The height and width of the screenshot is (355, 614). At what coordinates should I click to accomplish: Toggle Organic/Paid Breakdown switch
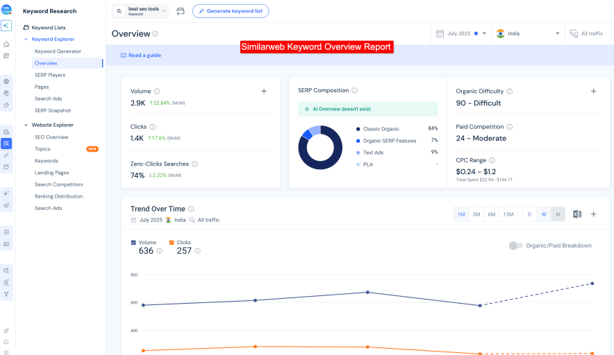[x=515, y=245]
